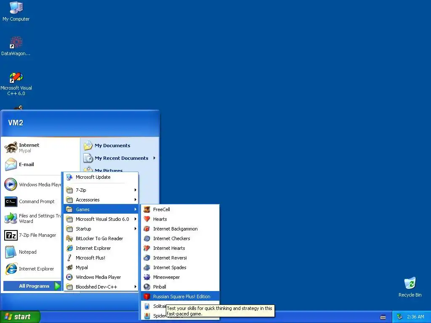Click the Internet Hearts icon
Viewport: 431px width, 323px height.
[x=147, y=248]
